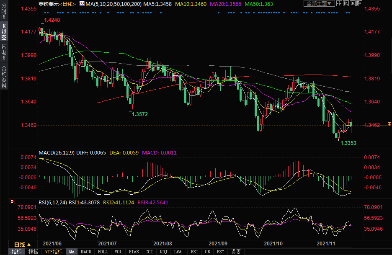Click the orange price marker on right axis
Viewport: 392px width, 255px height.
(389, 124)
